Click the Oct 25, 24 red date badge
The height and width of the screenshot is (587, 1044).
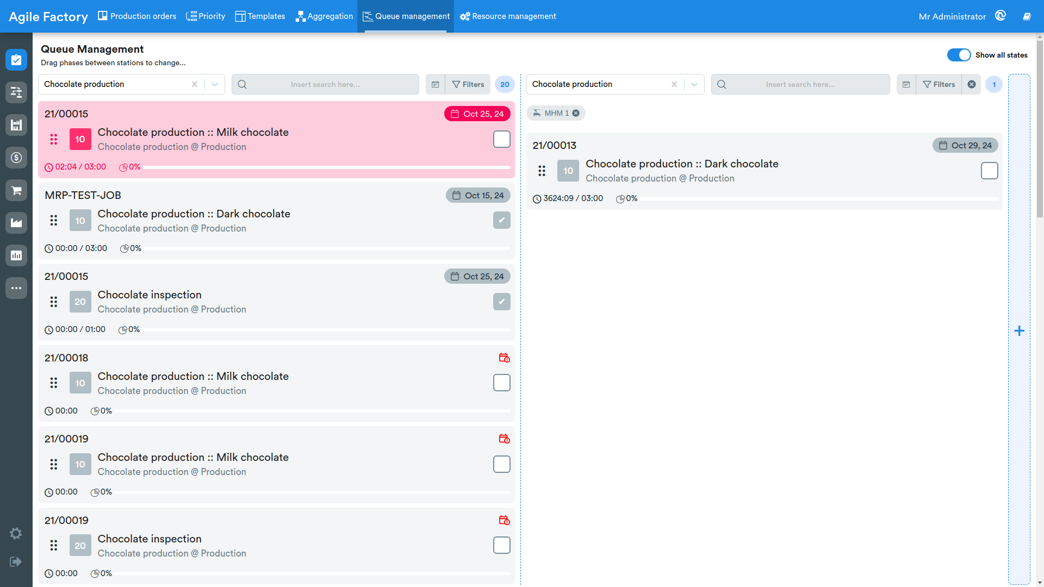(x=477, y=114)
